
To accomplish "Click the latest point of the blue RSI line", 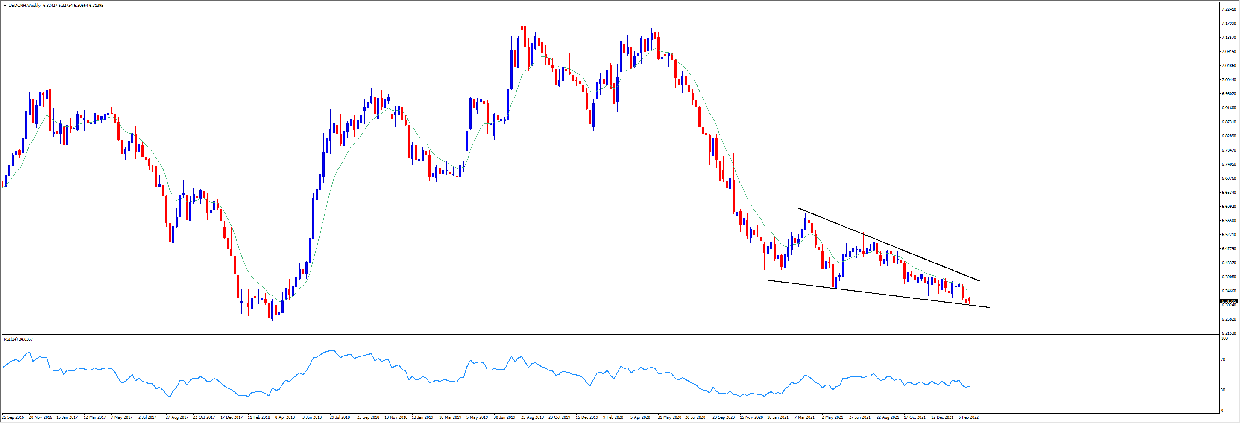I will [969, 386].
